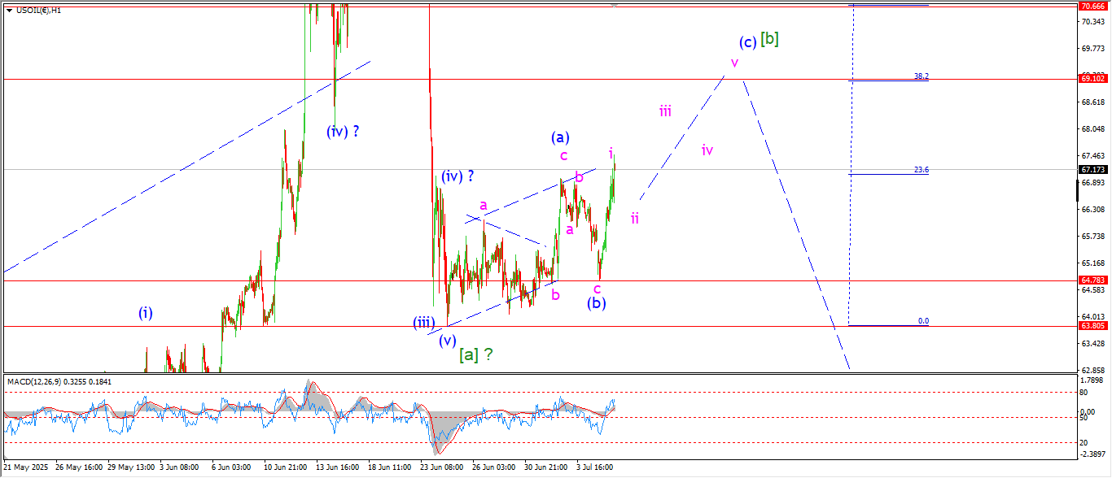1112x478 pixels.
Task: Click the 23 Jun 08:00 date marker
Action: coord(440,467)
